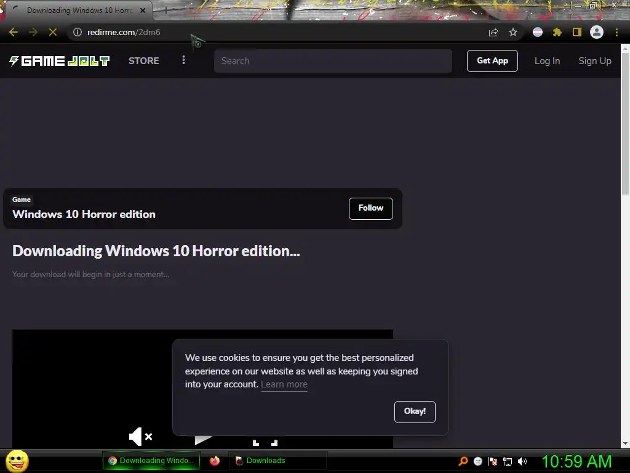
Task: Expand Game Jolt's vertical dots menu
Action: 183,60
